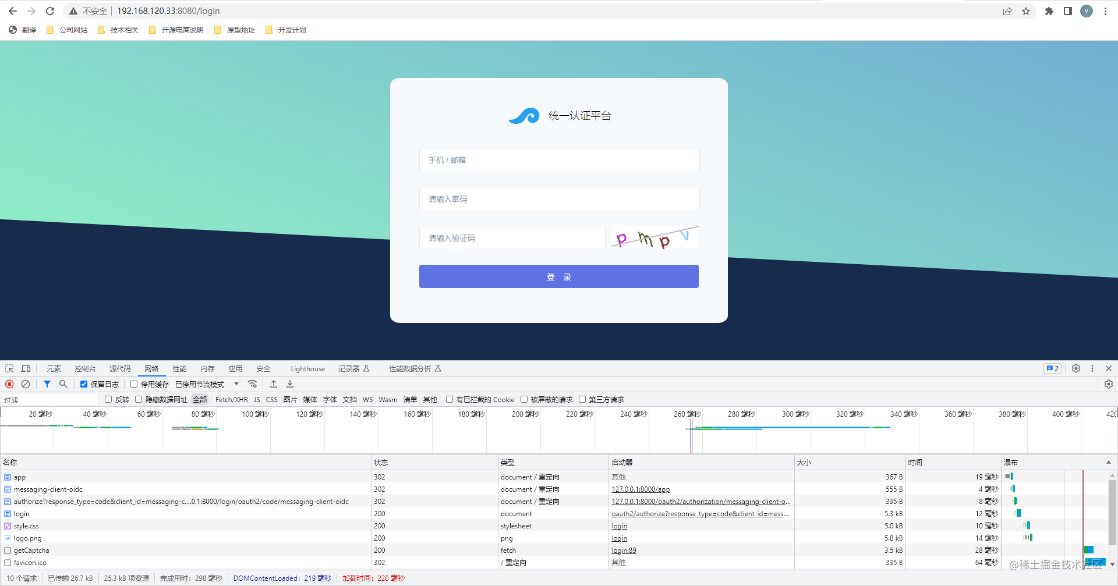
Task: Open the 技术相关 bookmark folder
Action: [118, 30]
